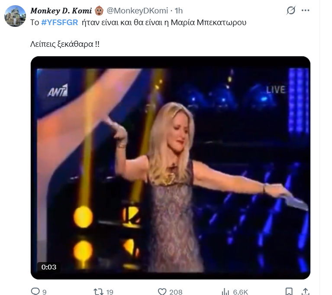The height and width of the screenshot is (295, 332).
Task: Like the tweet with the heart icon
Action: pyautogui.click(x=162, y=292)
